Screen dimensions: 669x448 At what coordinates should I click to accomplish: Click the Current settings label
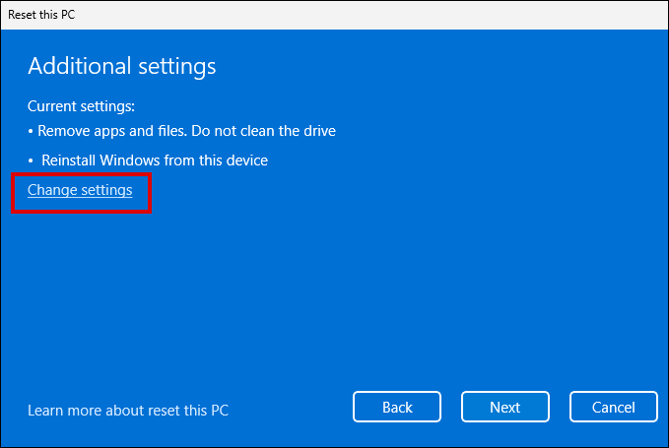tap(81, 105)
